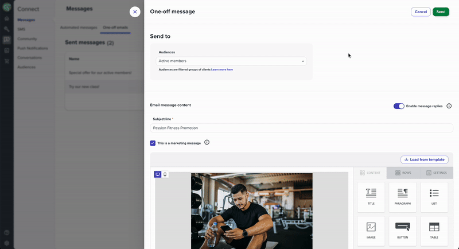This screenshot has height=249, width=459.
Task: Follow the 'Learn more here' link
Action: [222, 69]
